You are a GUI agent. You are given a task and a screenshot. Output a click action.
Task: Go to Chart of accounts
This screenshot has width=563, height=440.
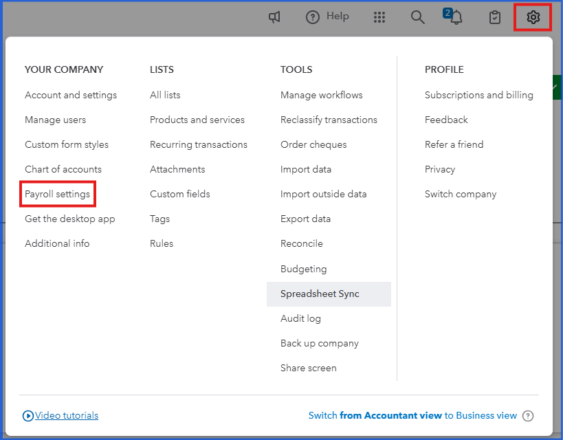(63, 169)
